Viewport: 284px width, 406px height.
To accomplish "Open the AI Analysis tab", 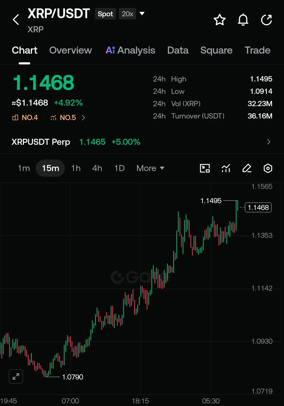I will (130, 50).
